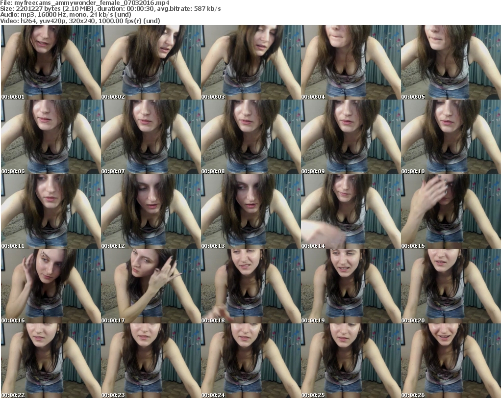Open the frame at timestamp 00:00:03
Image resolution: width=502 pixels, height=398 pixels.
click(x=251, y=62)
